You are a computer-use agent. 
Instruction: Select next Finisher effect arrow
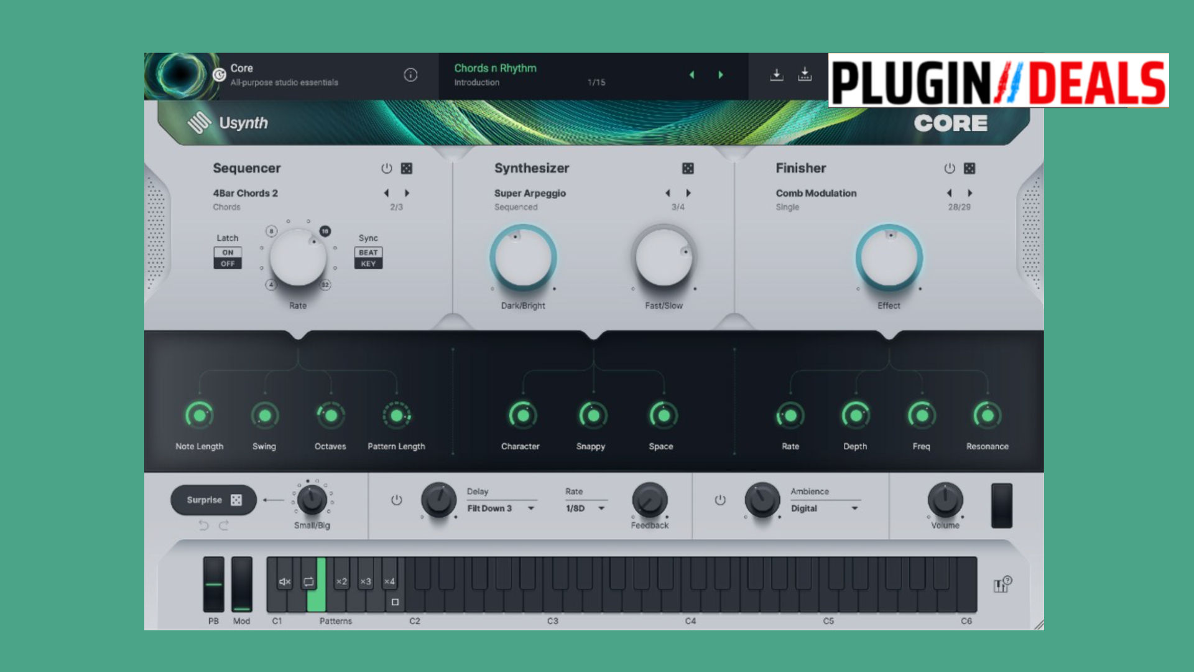(970, 194)
